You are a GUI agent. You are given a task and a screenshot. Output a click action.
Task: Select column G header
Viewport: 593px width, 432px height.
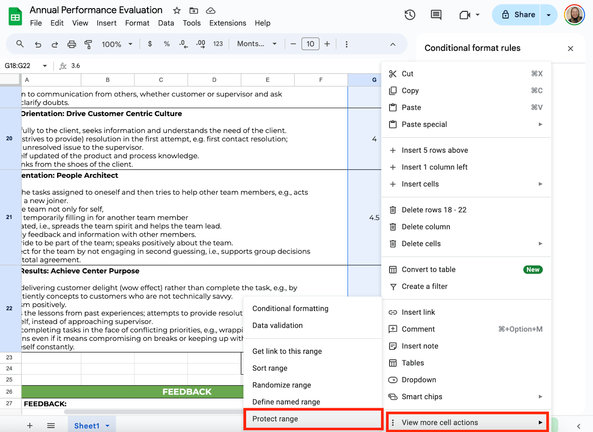pos(365,80)
